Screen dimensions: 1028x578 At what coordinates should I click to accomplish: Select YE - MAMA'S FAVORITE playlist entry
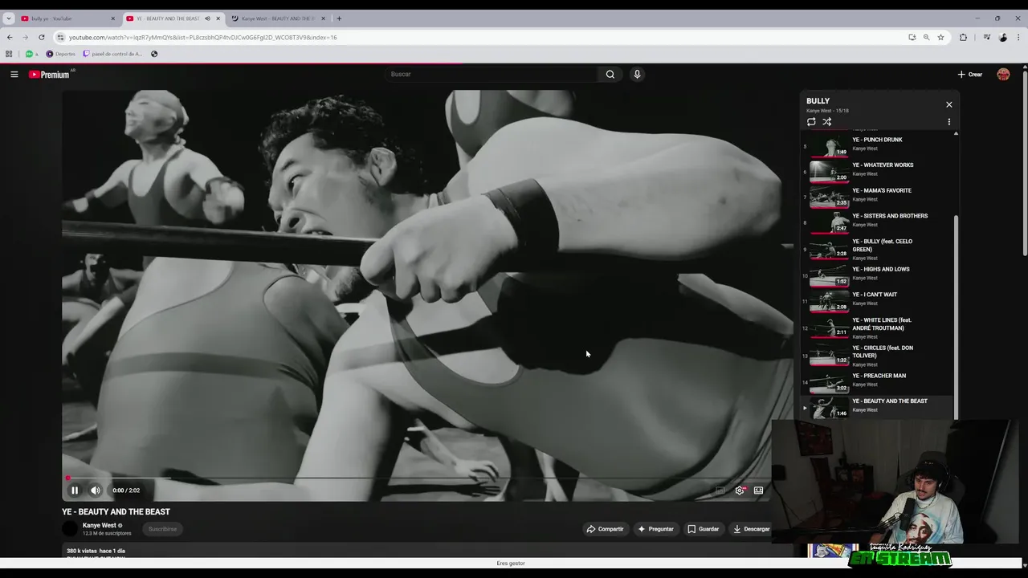[877, 196]
